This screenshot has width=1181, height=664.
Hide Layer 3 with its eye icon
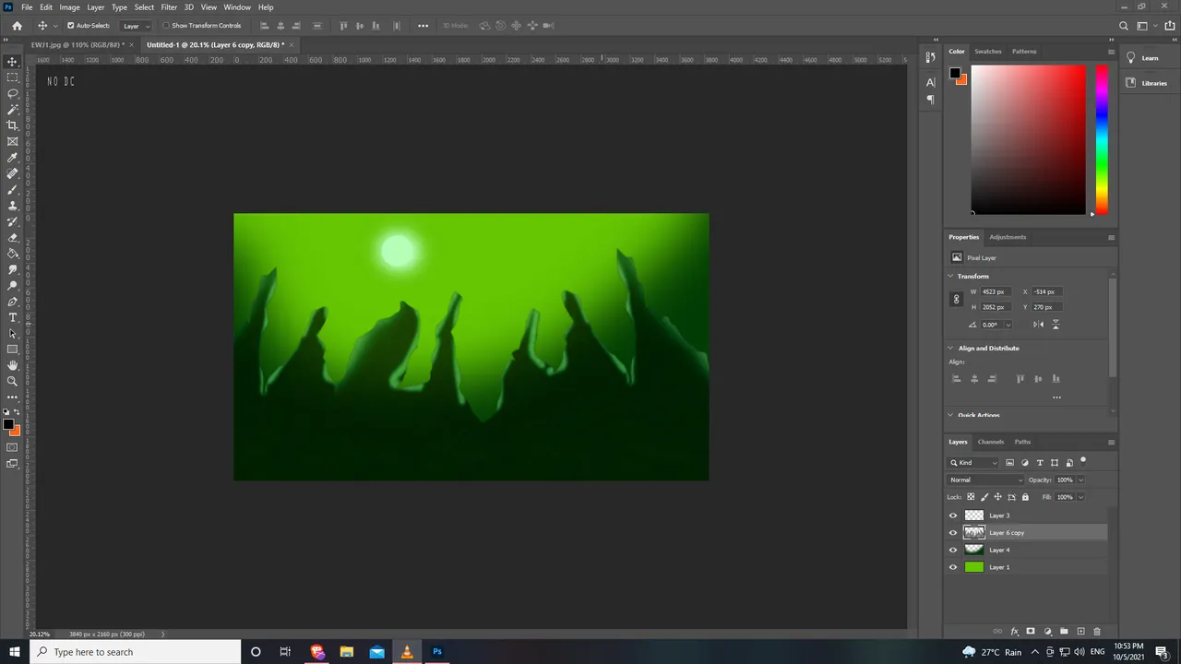pos(953,516)
